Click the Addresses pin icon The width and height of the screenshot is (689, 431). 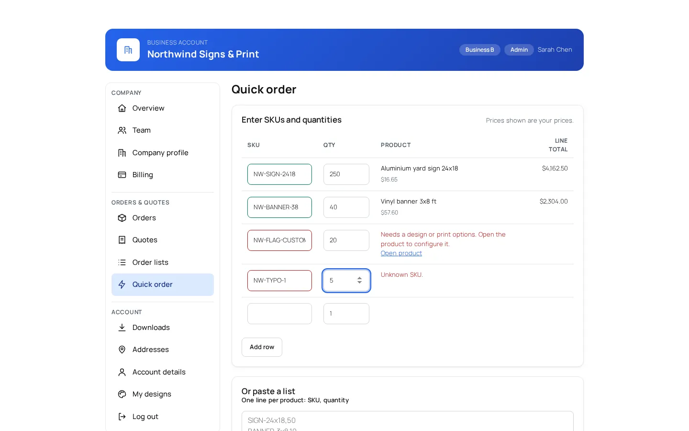[x=122, y=350]
